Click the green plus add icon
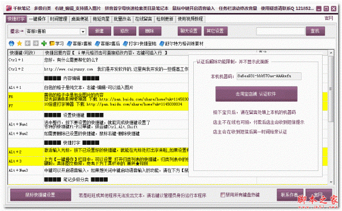This screenshot has height=211, width=342. [44, 43]
